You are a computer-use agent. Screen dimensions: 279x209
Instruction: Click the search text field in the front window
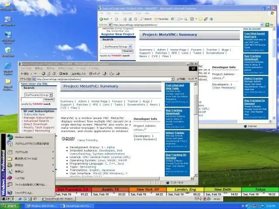(x=32, y=100)
